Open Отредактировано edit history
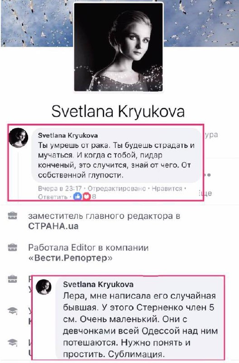This screenshot has height=363, width=239. pyautogui.click(x=117, y=188)
